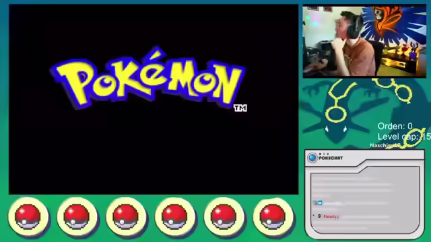Screen dimensions: 431x242
Task: Click the blue badge in the chat message
Action: (x=317, y=203)
